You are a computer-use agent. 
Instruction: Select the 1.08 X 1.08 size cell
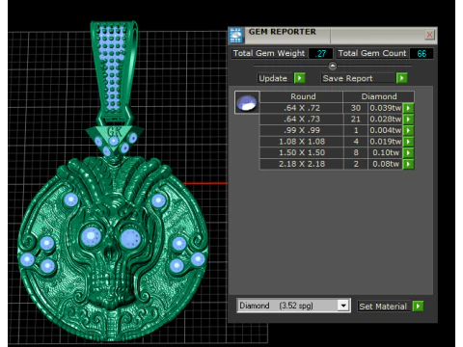point(302,142)
